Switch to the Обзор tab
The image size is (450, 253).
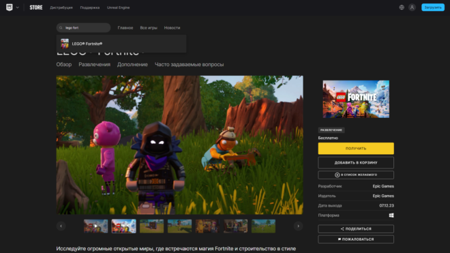(63, 65)
